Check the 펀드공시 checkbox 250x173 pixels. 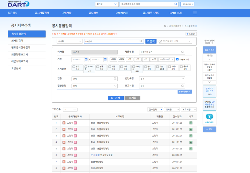tap(146, 67)
